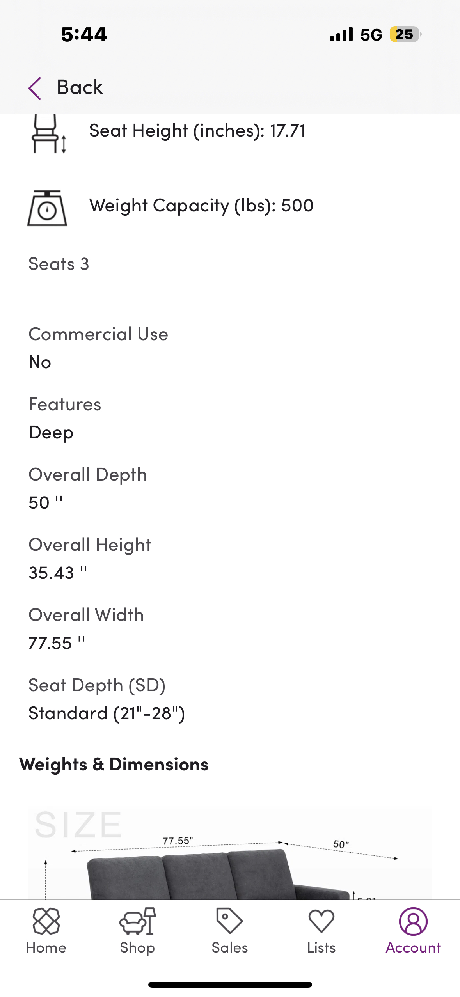Tap the Weights & Dimensions heading
460x997 pixels.
coord(114,764)
